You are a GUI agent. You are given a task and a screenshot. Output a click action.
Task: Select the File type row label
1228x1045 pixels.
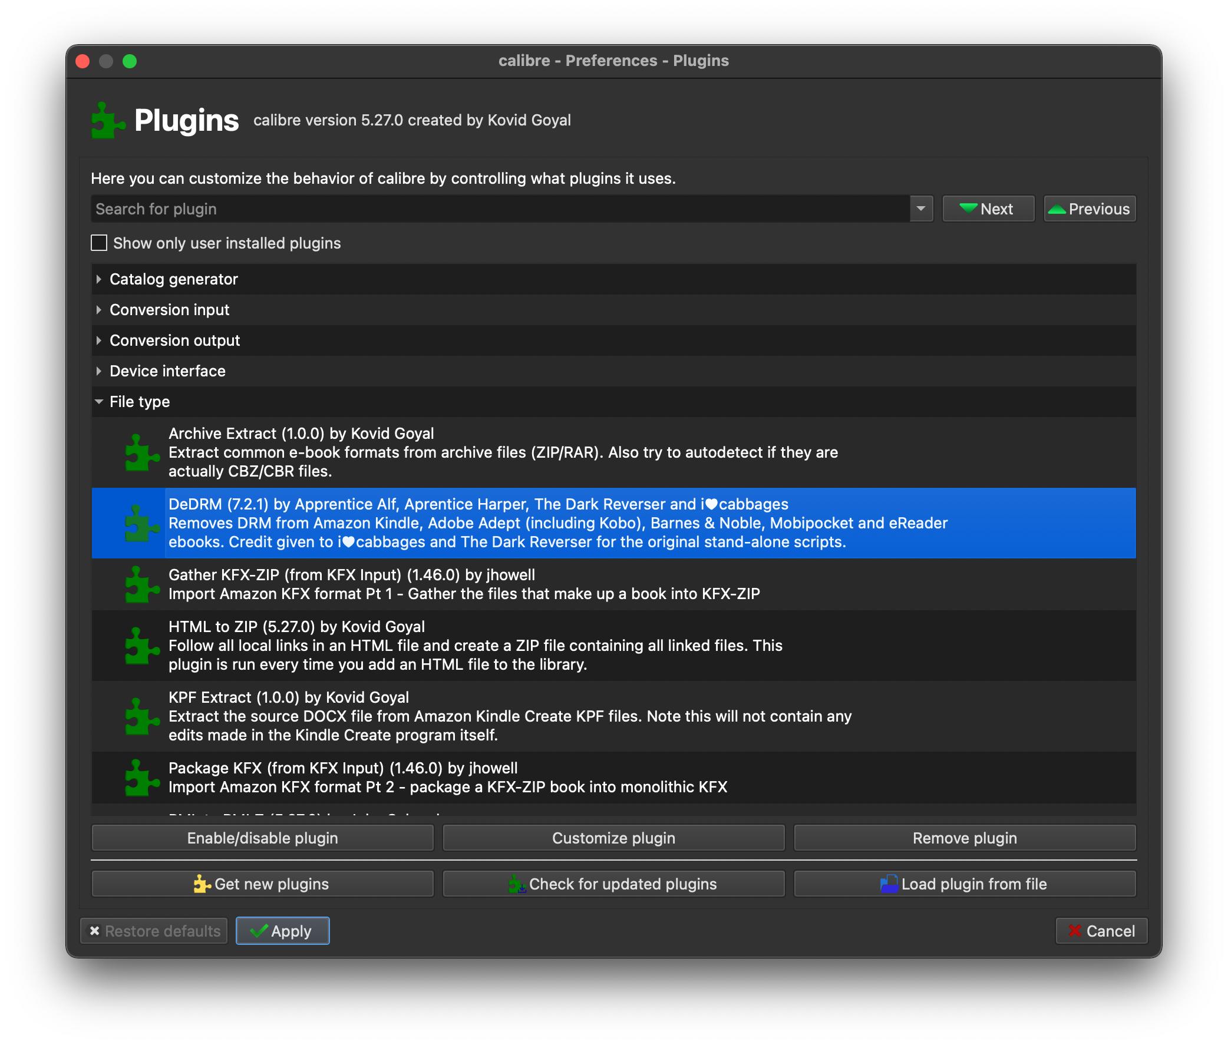(x=140, y=402)
